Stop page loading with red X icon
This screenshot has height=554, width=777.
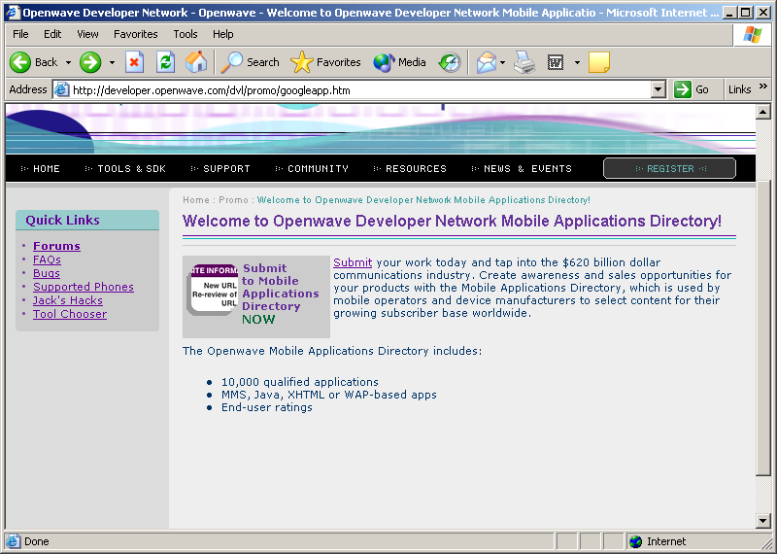pyautogui.click(x=134, y=62)
